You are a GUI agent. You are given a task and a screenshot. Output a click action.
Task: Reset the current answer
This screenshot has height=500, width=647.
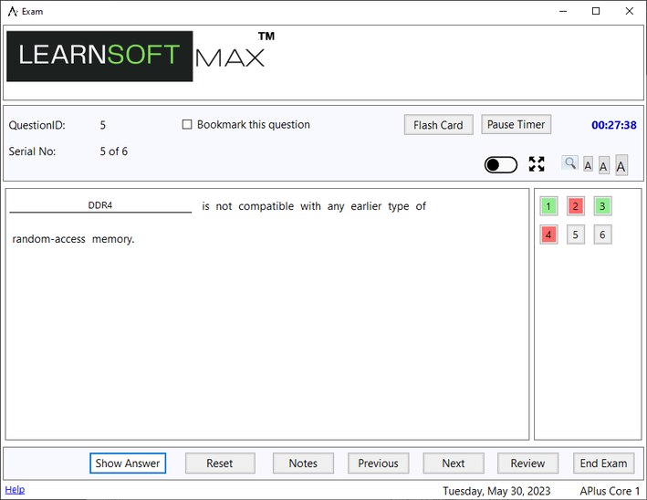(x=220, y=463)
